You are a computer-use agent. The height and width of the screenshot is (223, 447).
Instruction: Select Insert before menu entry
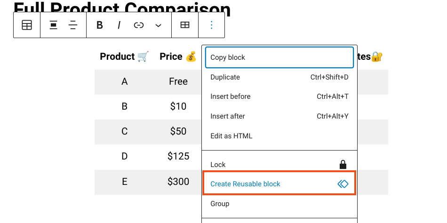click(x=279, y=96)
